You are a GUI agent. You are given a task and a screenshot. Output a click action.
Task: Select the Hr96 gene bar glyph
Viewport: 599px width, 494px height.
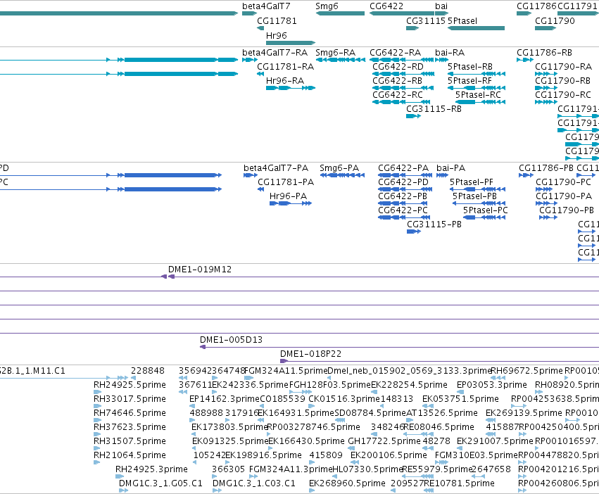coord(291,43)
